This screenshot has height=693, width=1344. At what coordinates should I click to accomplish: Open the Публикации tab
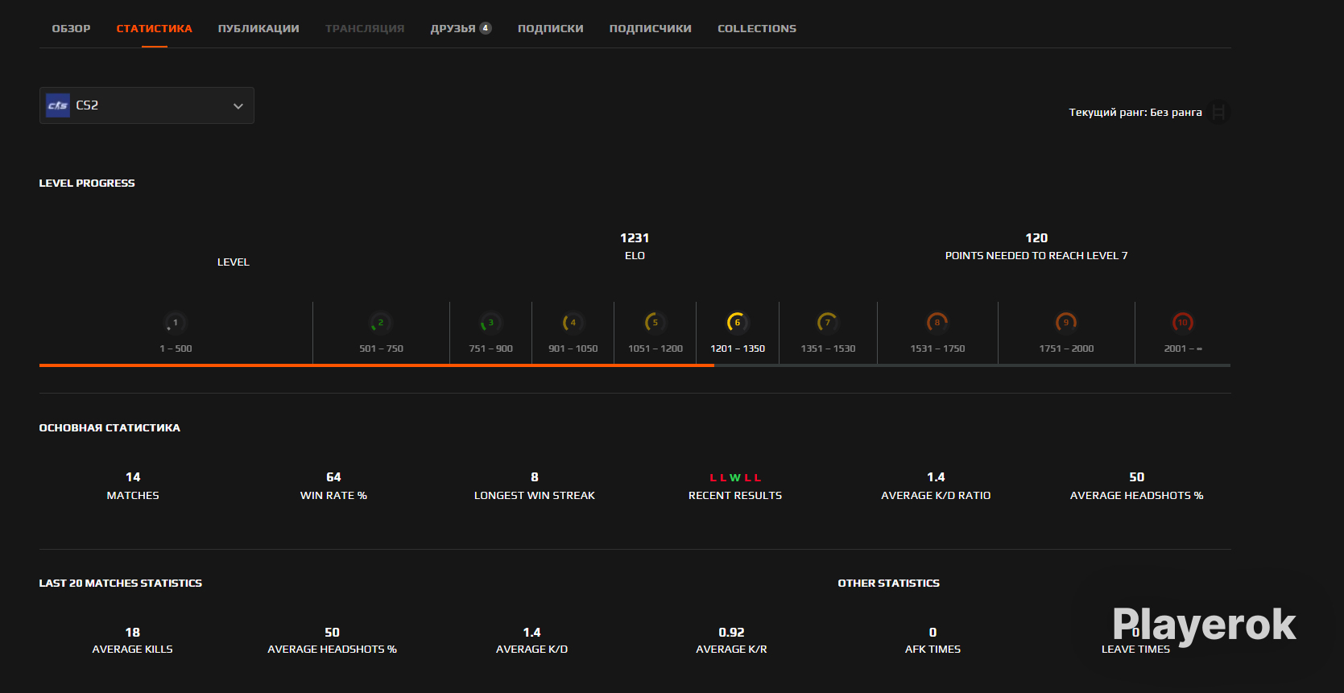[258, 28]
